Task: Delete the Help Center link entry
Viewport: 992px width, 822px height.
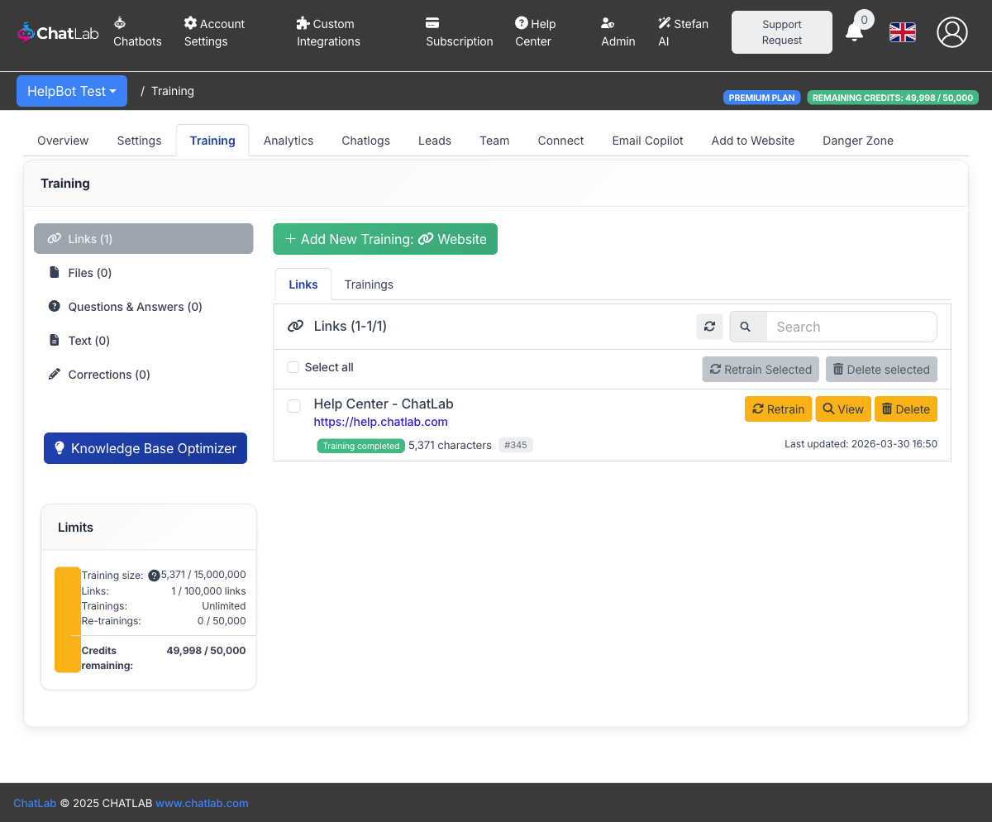Action: coord(905,409)
